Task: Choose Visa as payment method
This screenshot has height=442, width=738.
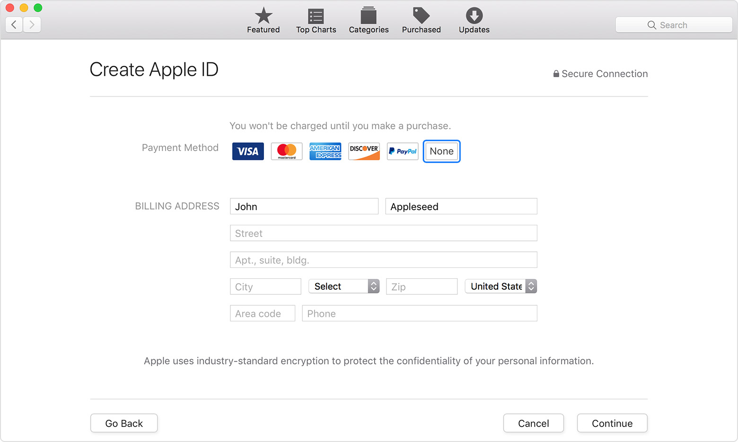Action: [248, 151]
